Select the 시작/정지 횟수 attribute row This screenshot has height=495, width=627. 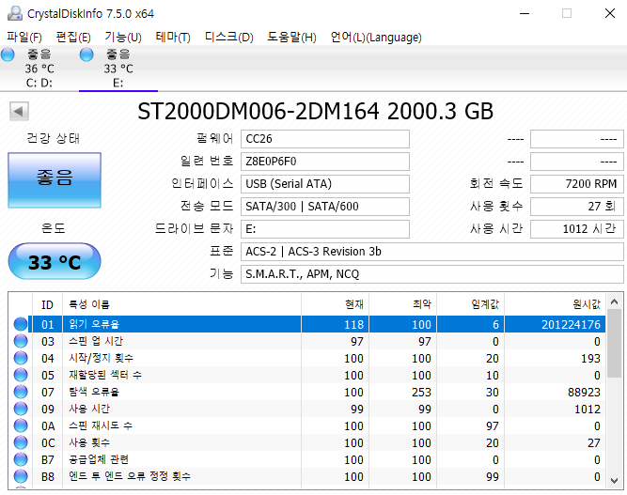[x=307, y=358]
